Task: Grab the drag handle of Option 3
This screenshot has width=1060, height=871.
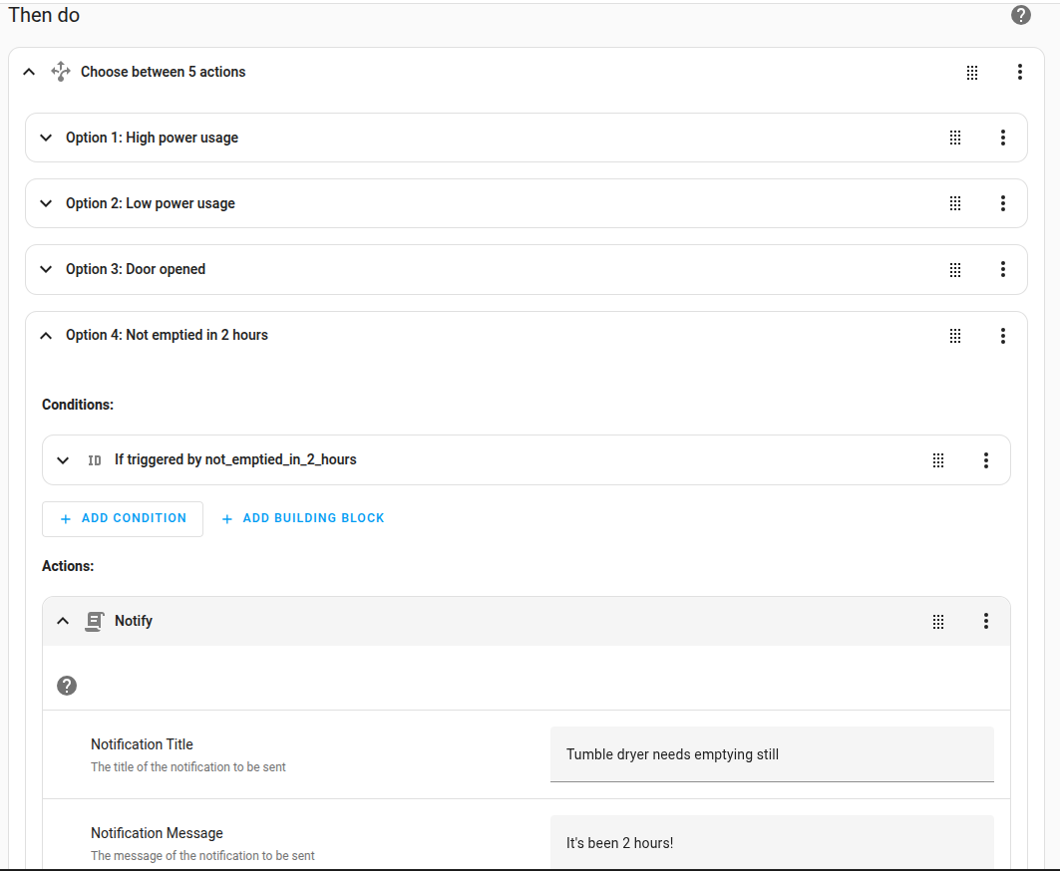Action: point(954,269)
